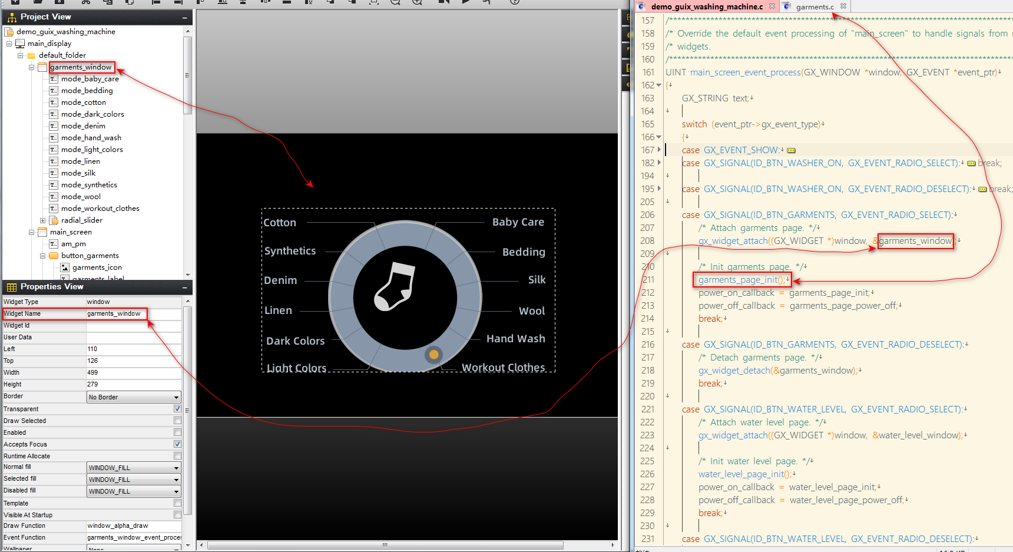Click the garments_window window icon in tree
Viewport: 1013px width, 552px height.
pos(42,67)
